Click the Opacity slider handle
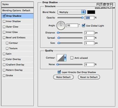 [82, 18]
